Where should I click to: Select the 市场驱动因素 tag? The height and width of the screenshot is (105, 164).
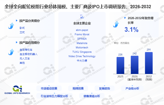(49, 89)
